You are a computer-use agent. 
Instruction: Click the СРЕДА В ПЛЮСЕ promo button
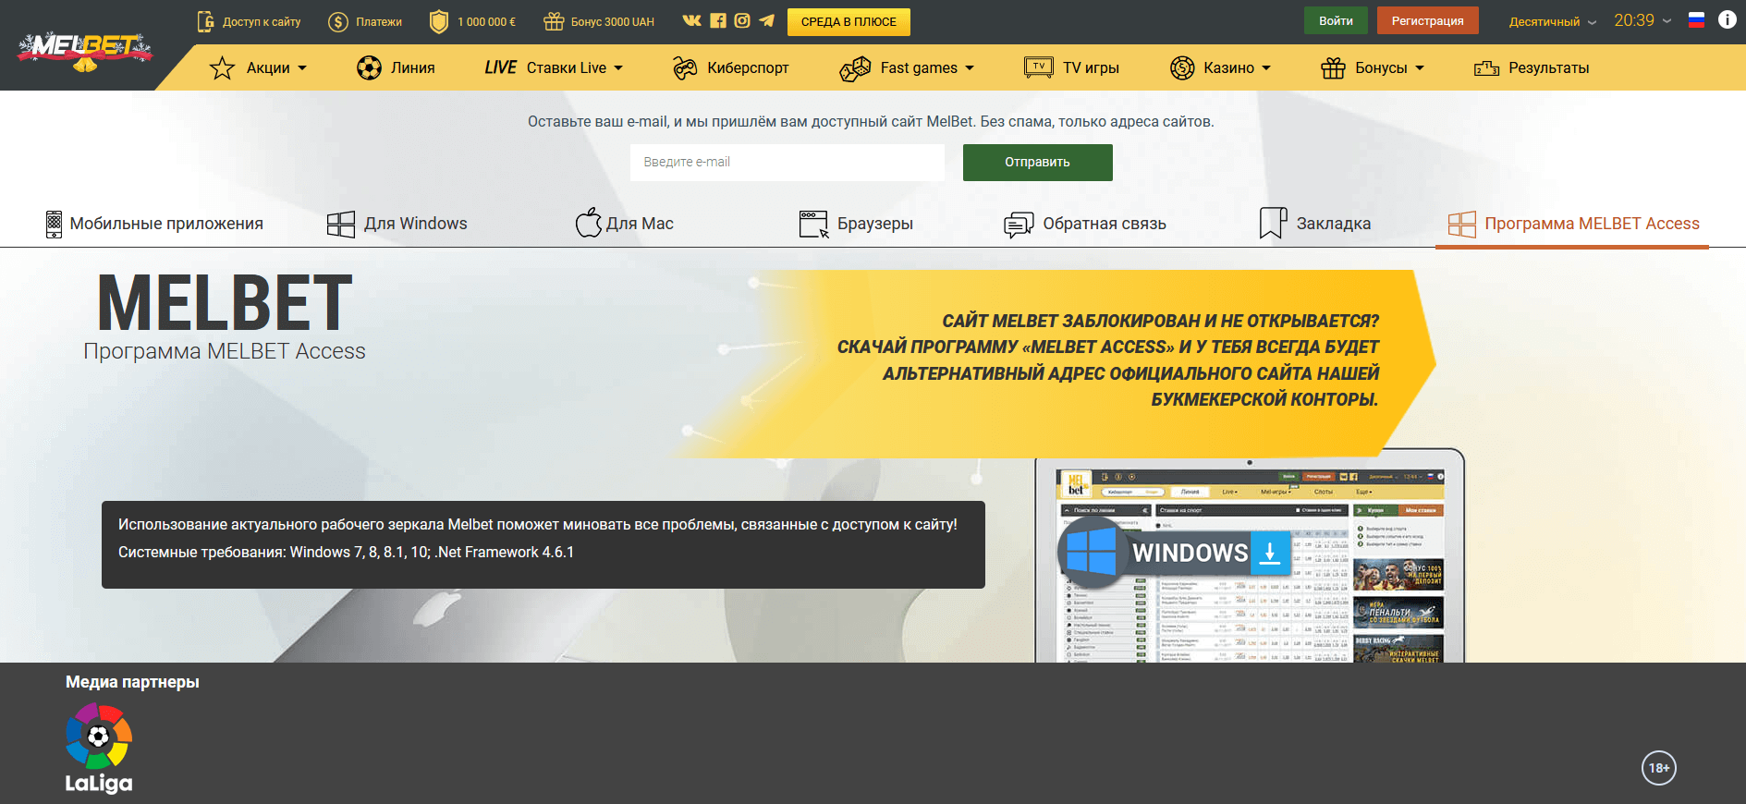849,21
